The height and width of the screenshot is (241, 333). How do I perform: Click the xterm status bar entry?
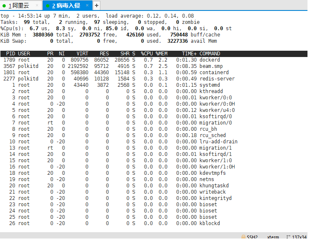[273, 237]
